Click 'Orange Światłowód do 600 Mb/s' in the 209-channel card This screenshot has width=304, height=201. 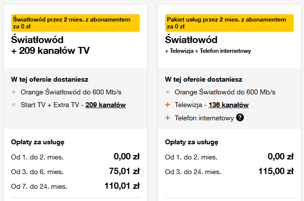pos(71,92)
